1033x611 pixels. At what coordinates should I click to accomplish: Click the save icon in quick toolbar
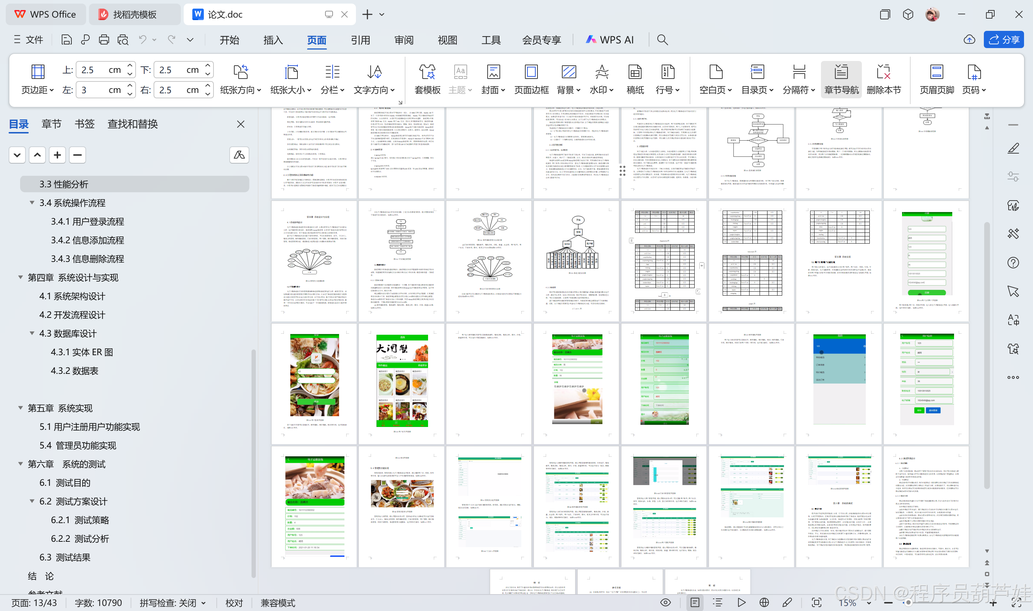(66, 39)
